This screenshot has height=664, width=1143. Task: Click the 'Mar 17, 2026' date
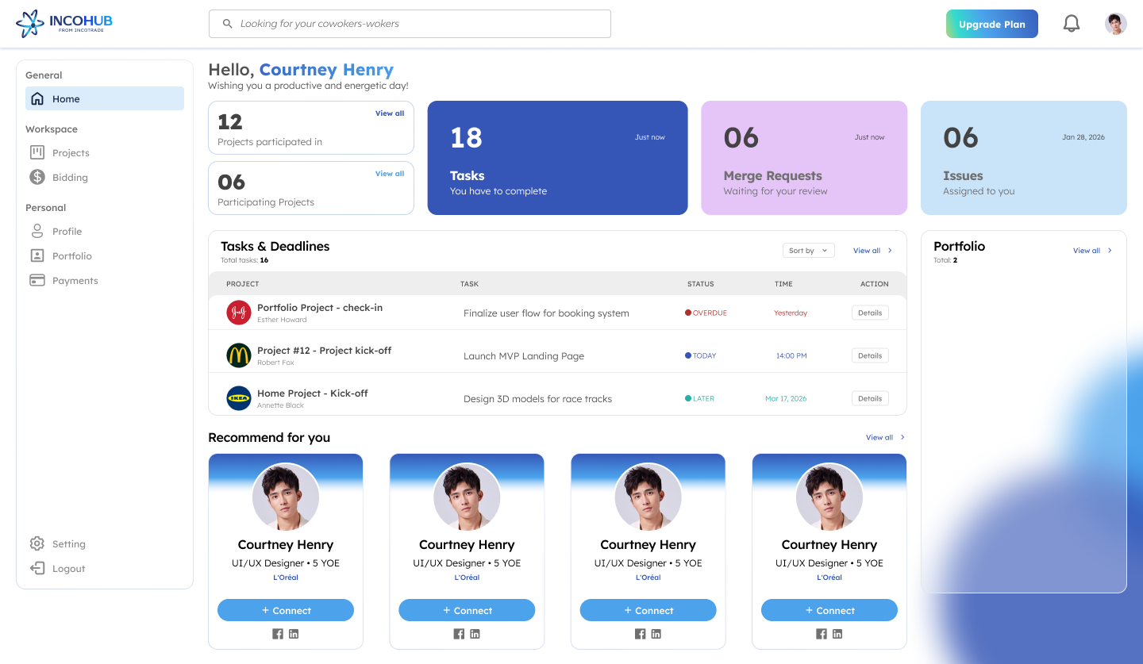(786, 398)
